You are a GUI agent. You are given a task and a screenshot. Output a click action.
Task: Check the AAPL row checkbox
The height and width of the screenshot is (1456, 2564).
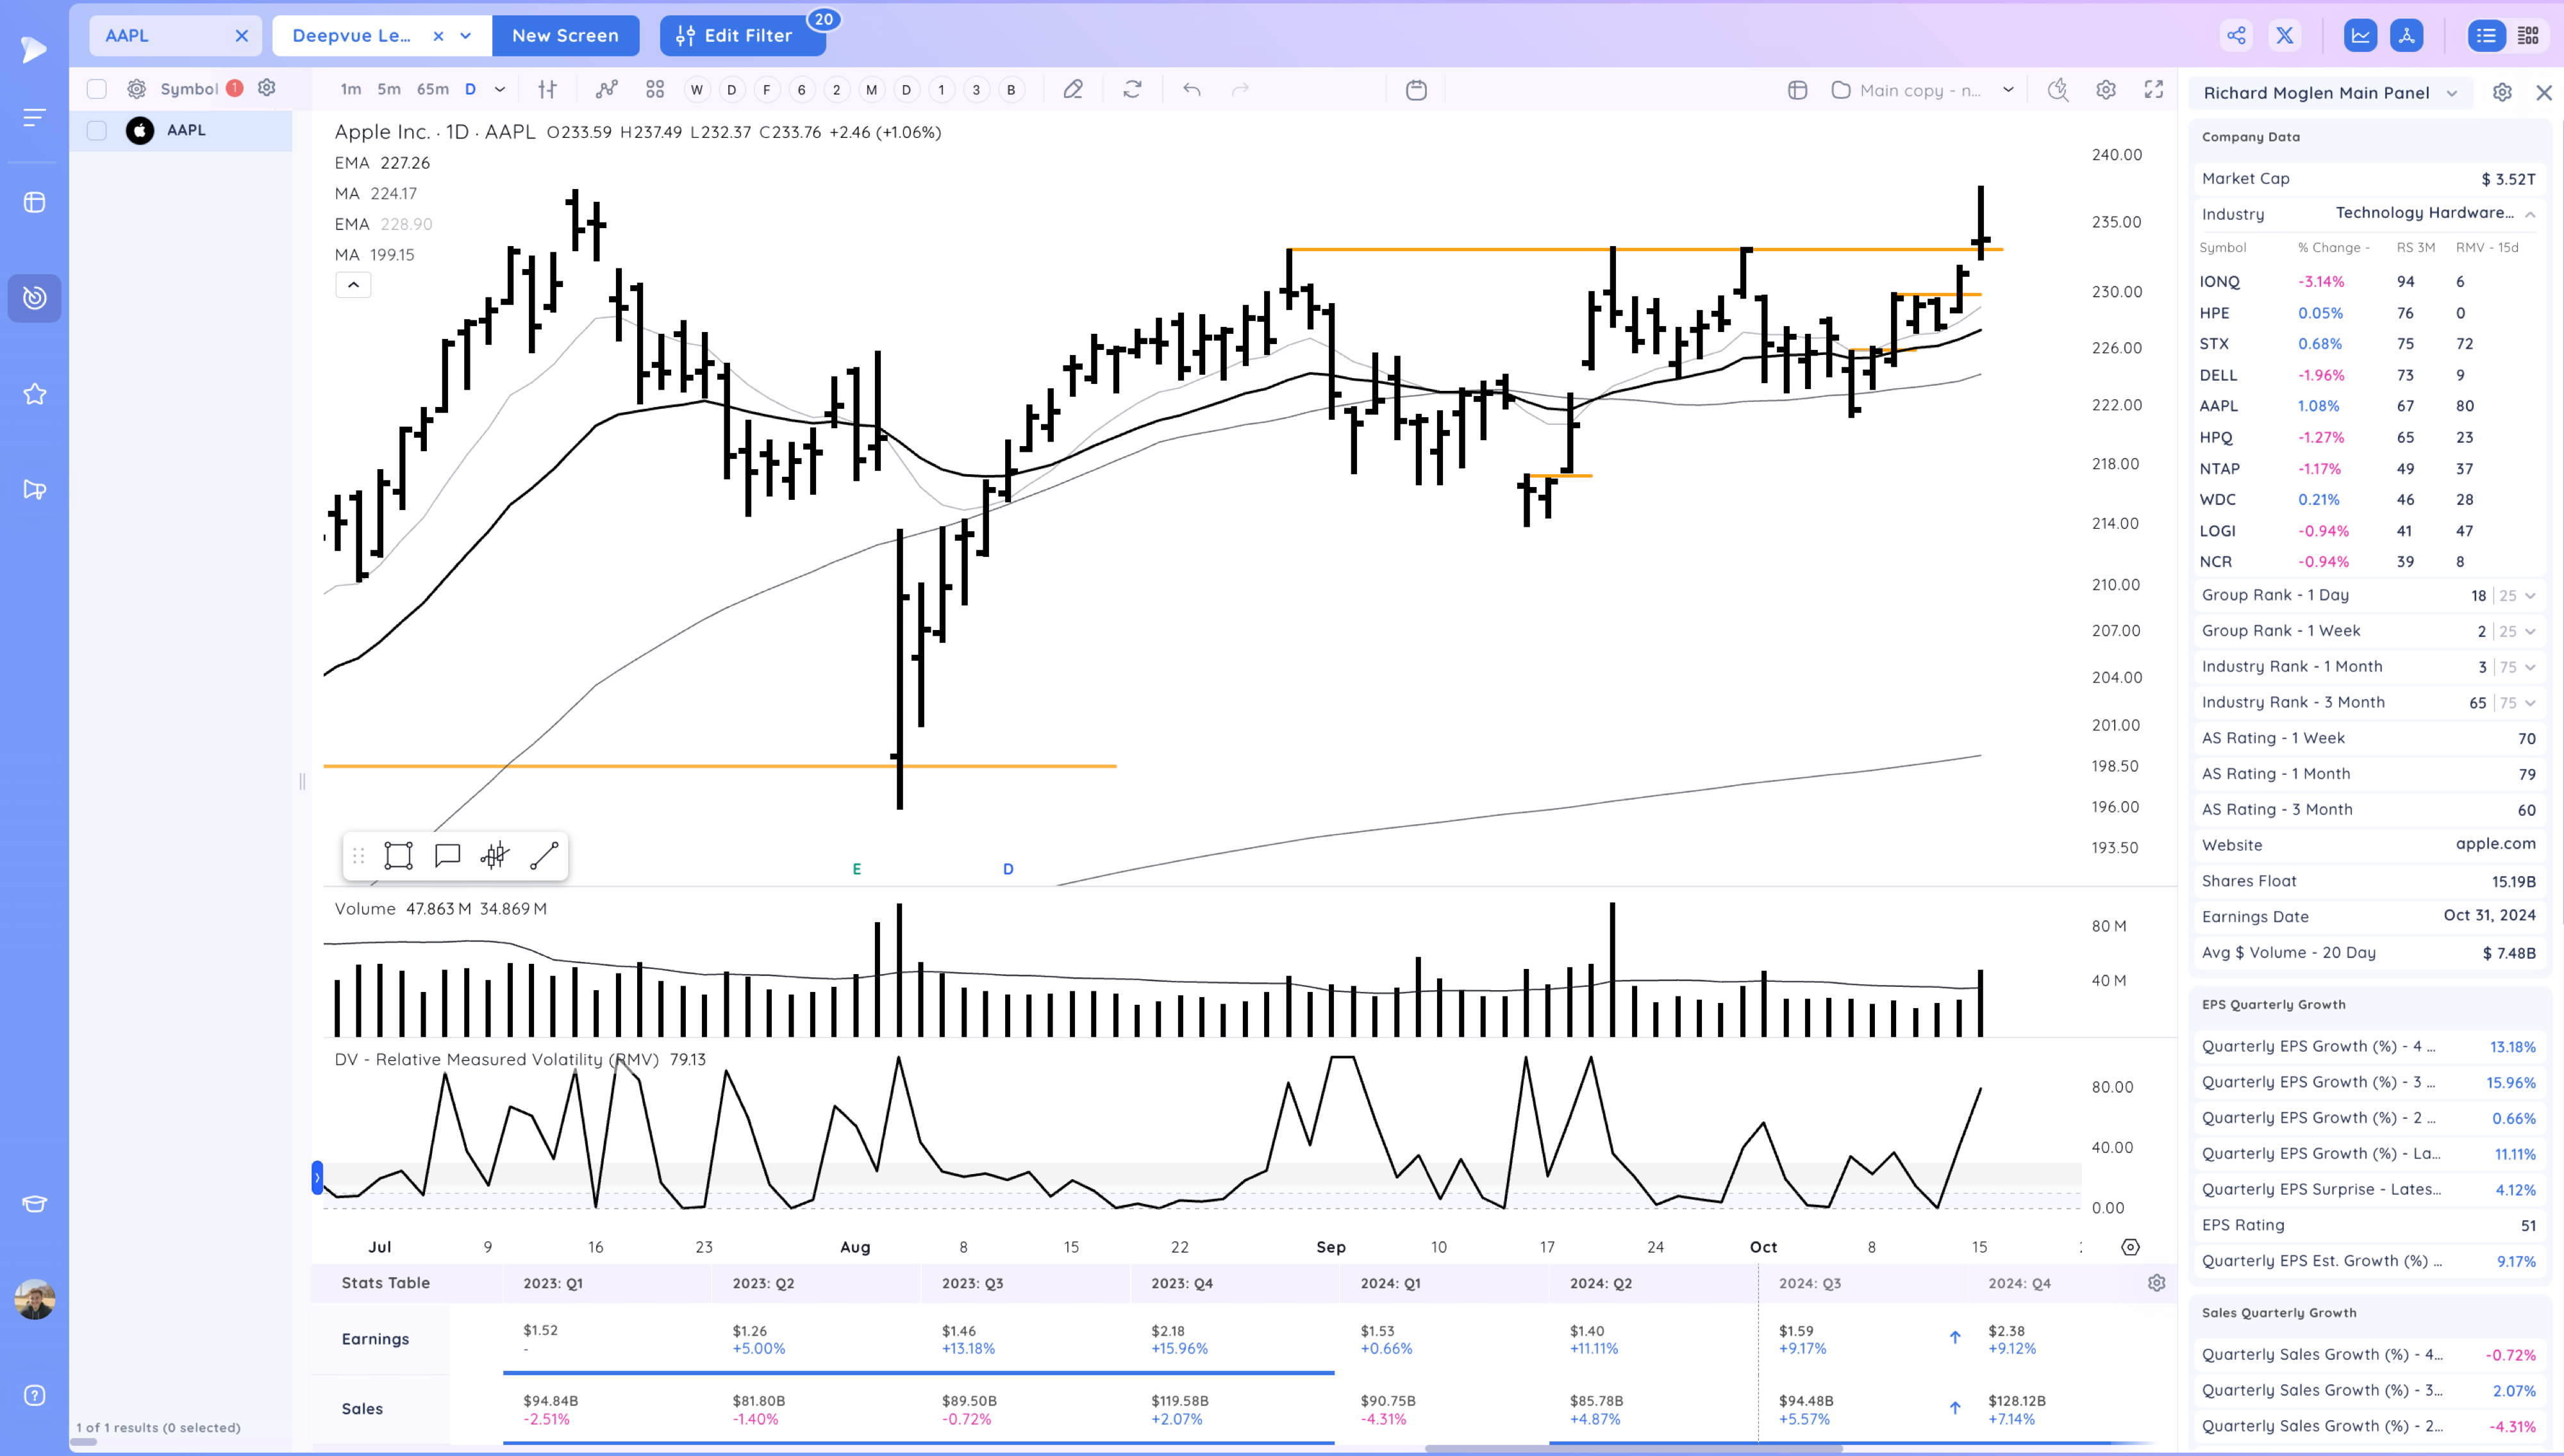tap(97, 131)
